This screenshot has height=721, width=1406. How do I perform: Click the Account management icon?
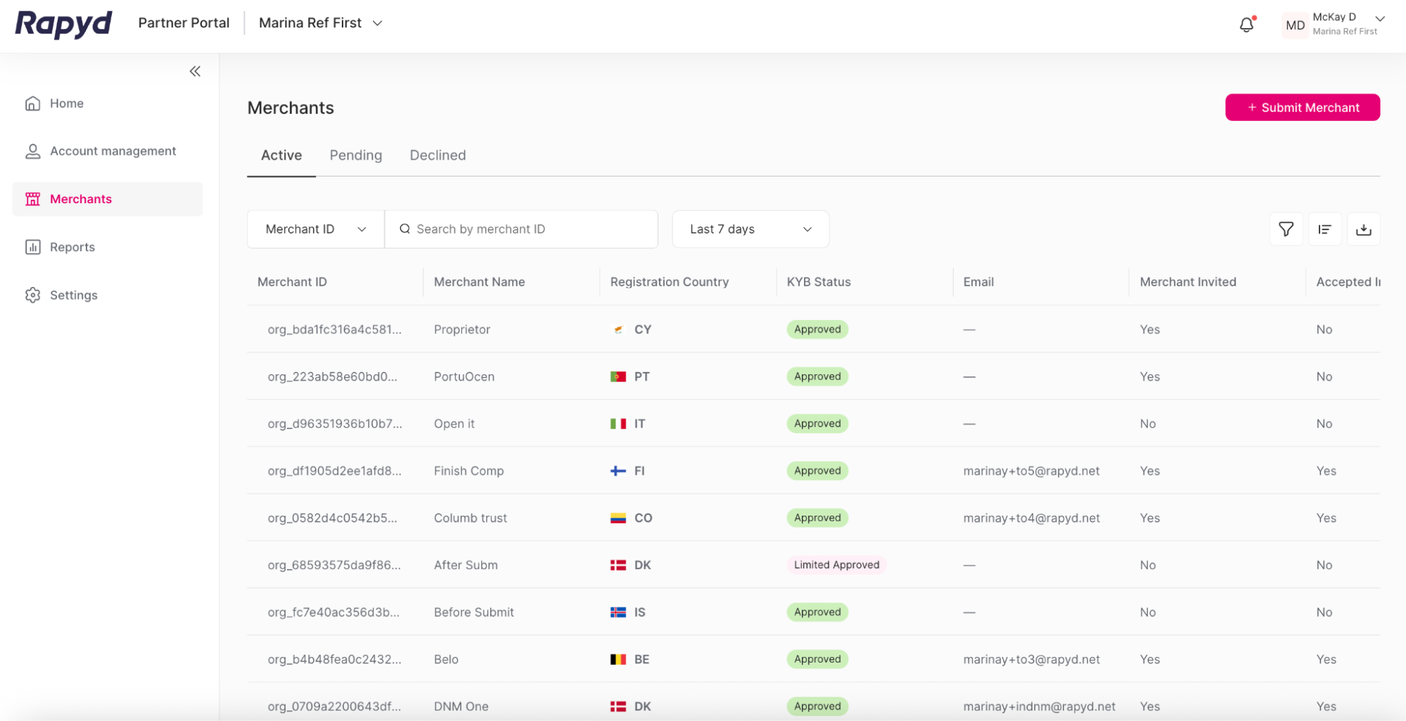coord(32,151)
